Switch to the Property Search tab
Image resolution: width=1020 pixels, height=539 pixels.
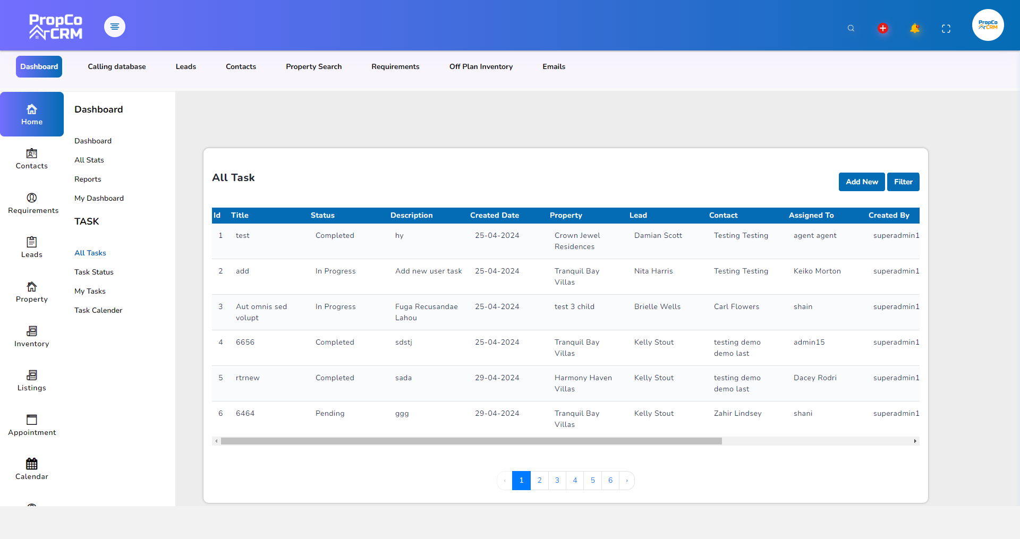tap(313, 66)
